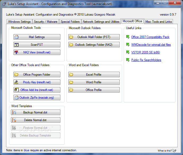Image resolution: width=183 pixels, height=155 pixels.
Task: Open the Security / Malware tab
Action: coord(46,22)
